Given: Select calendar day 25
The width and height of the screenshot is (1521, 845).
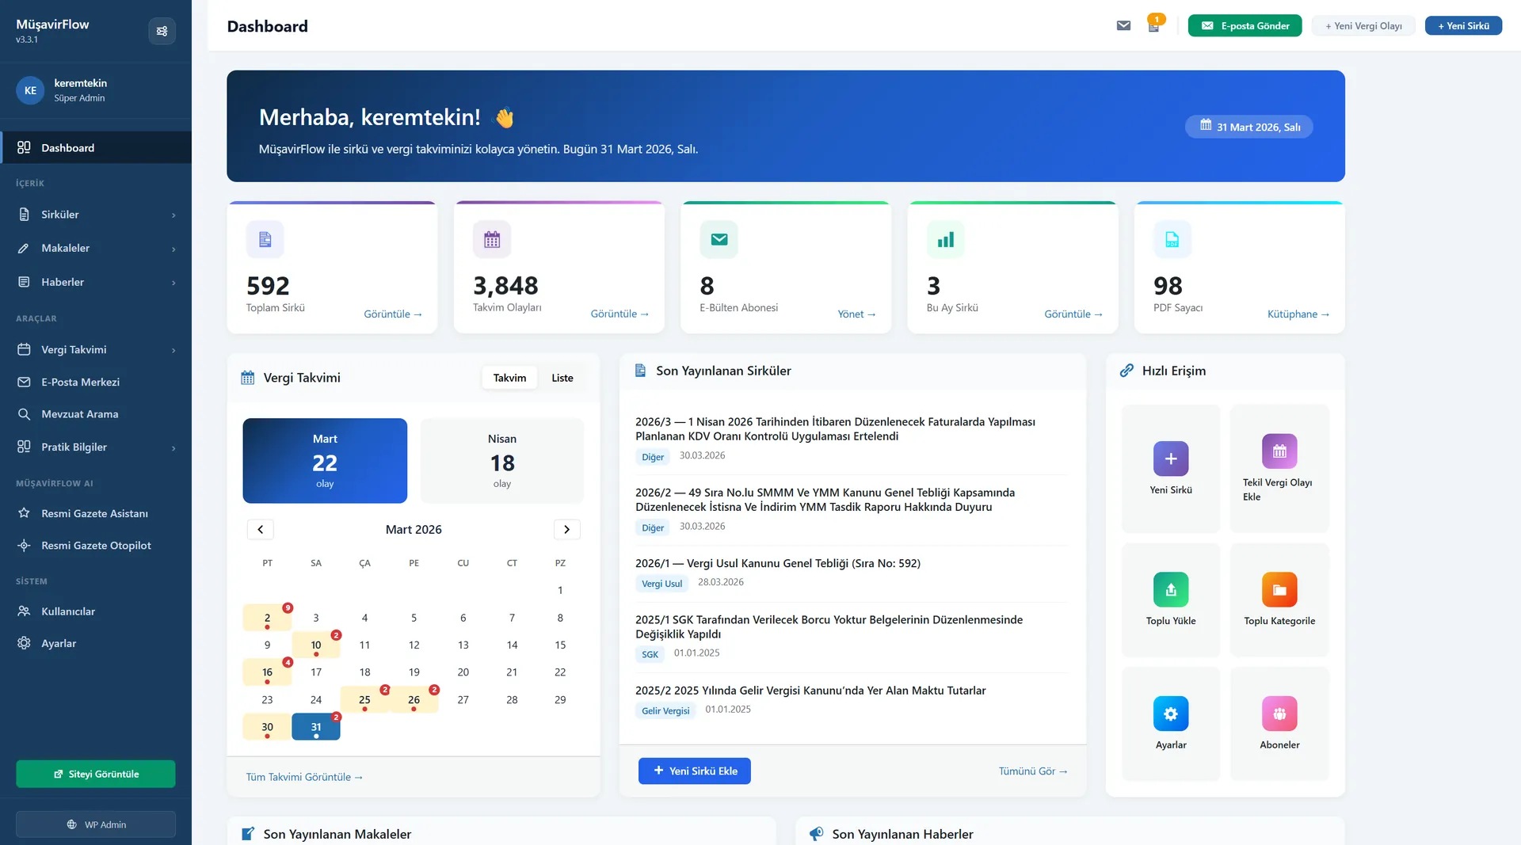Looking at the screenshot, I should point(364,700).
